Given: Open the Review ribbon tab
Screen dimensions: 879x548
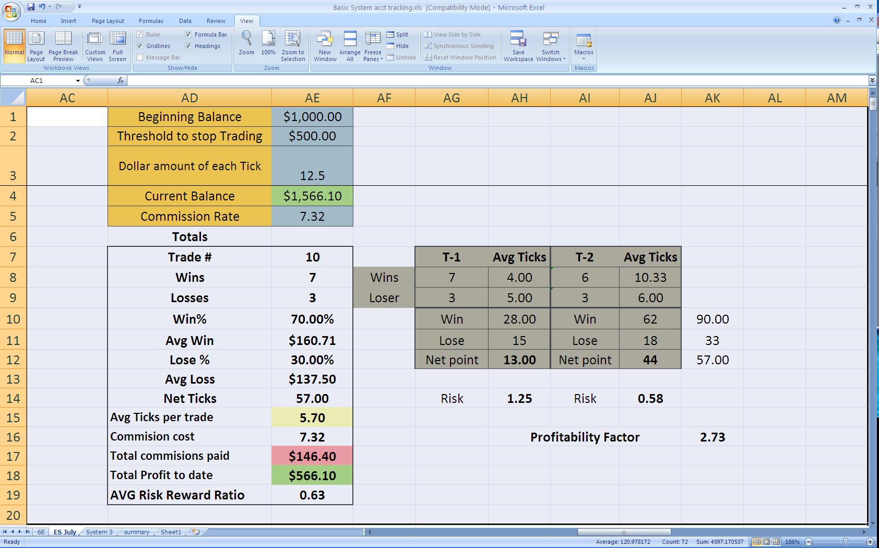Looking at the screenshot, I should [x=216, y=21].
